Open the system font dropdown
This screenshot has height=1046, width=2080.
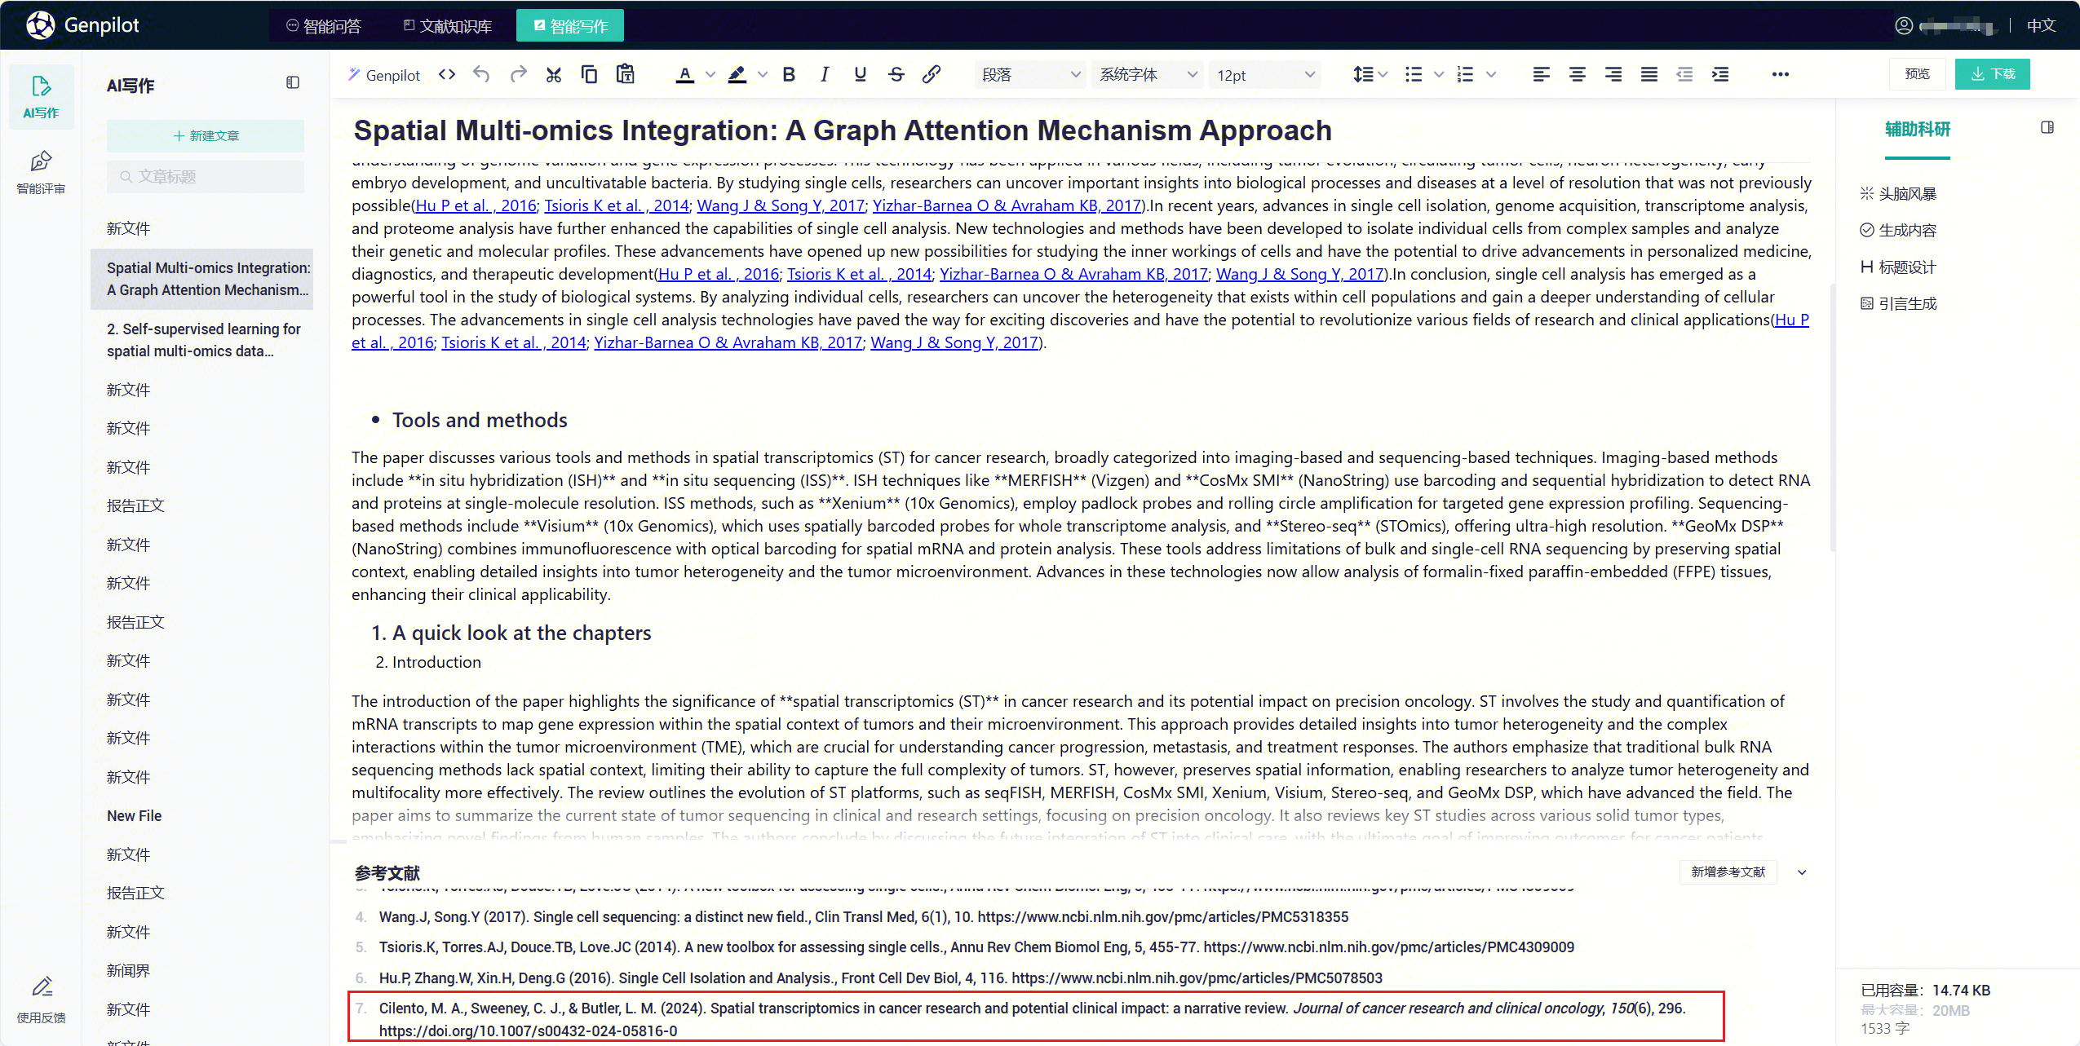coord(1147,75)
